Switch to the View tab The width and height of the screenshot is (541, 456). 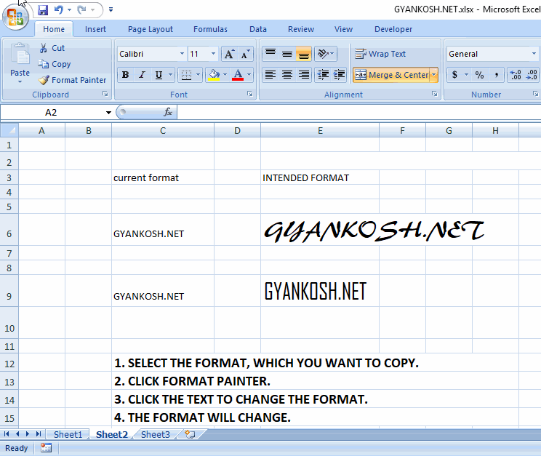[344, 29]
